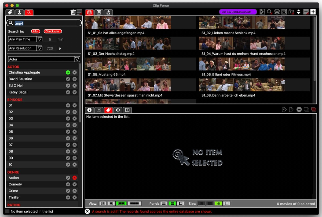This screenshot has width=322, height=217.
Task: Select S1_01_So hat alles angefangen.mp4 thumbnail strip
Action: 128,23
